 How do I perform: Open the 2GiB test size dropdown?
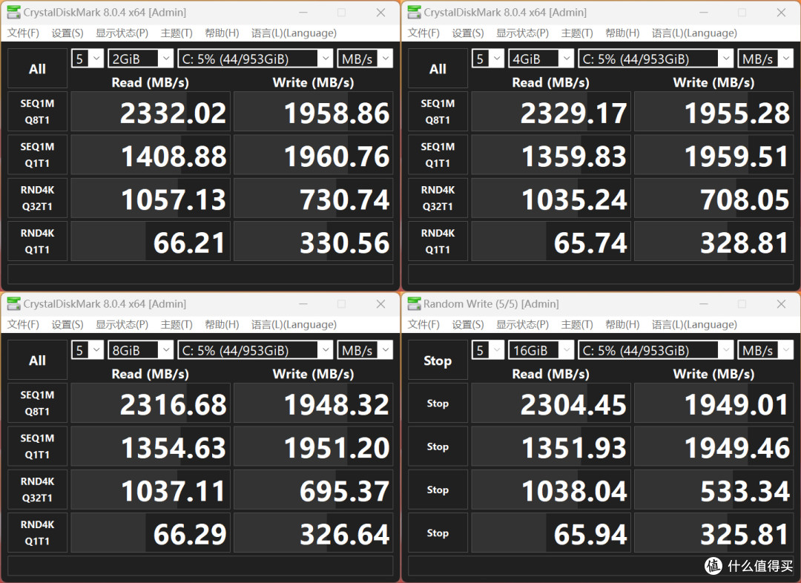pos(140,59)
